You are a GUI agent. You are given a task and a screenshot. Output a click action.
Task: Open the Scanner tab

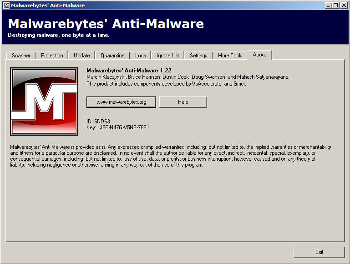(21, 56)
